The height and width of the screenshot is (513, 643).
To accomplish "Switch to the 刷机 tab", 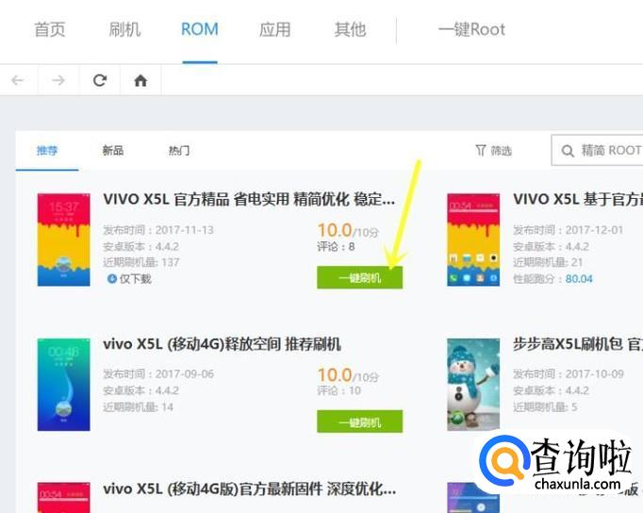I will [x=124, y=29].
